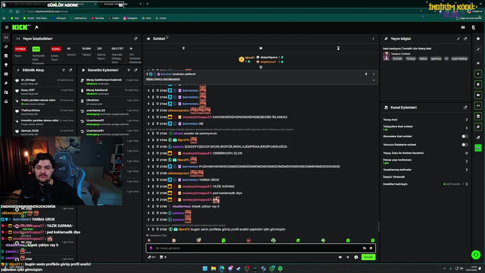
Task: Open the download tray icon in left sidebar
Action: click(6, 101)
